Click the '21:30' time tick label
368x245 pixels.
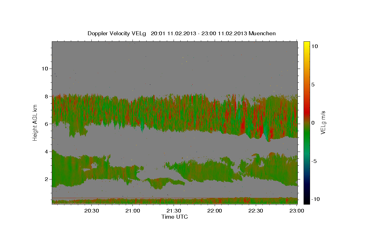[174, 211]
